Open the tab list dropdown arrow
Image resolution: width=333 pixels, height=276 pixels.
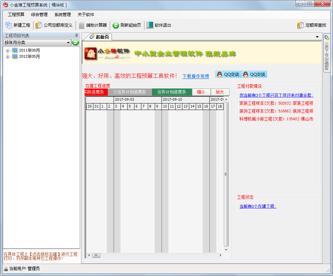pos(317,37)
